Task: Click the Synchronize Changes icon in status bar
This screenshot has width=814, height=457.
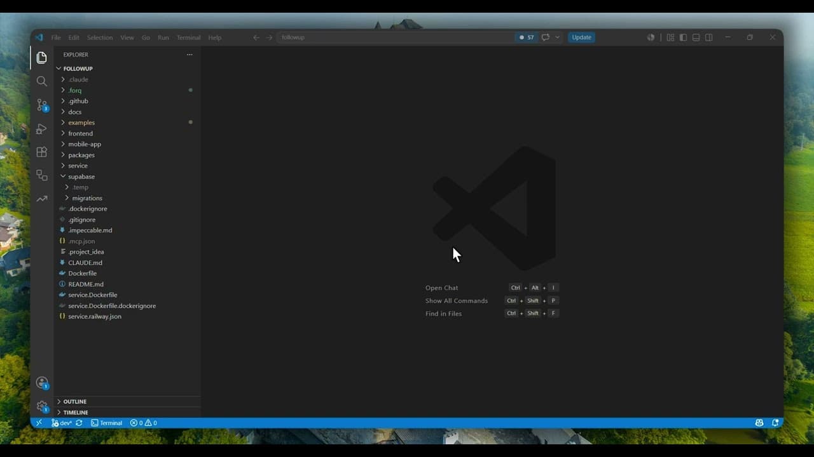Action: (79, 423)
